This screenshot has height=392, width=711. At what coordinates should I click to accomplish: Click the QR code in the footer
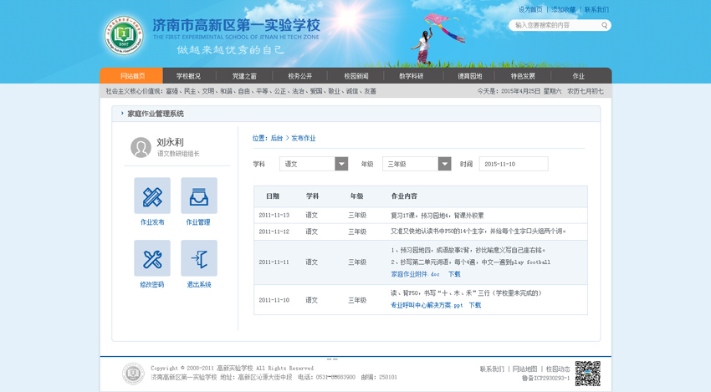(x=587, y=373)
